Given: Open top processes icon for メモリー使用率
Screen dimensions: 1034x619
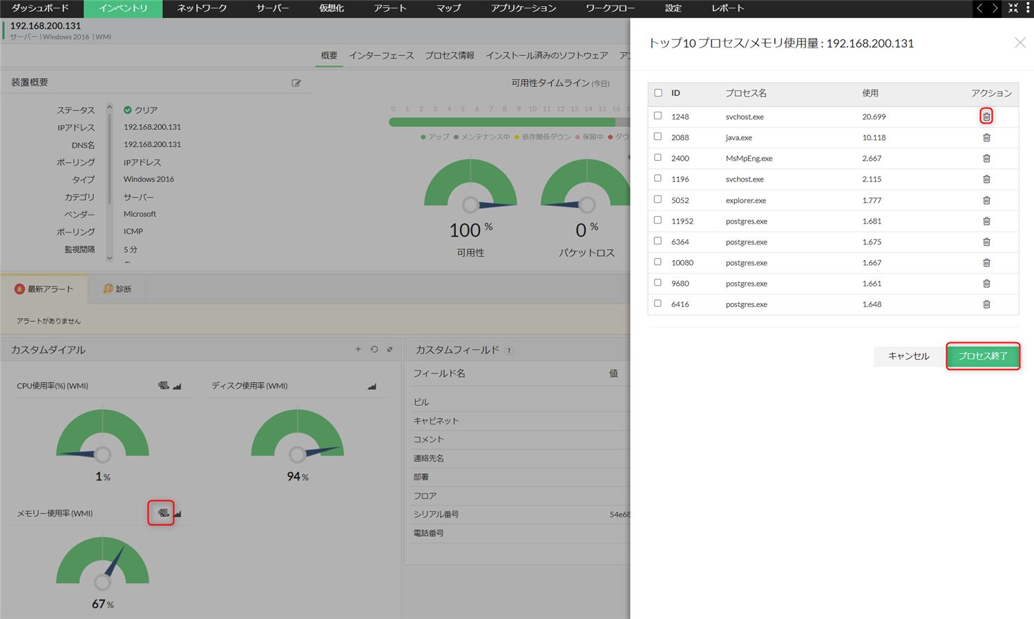Looking at the screenshot, I should (163, 513).
